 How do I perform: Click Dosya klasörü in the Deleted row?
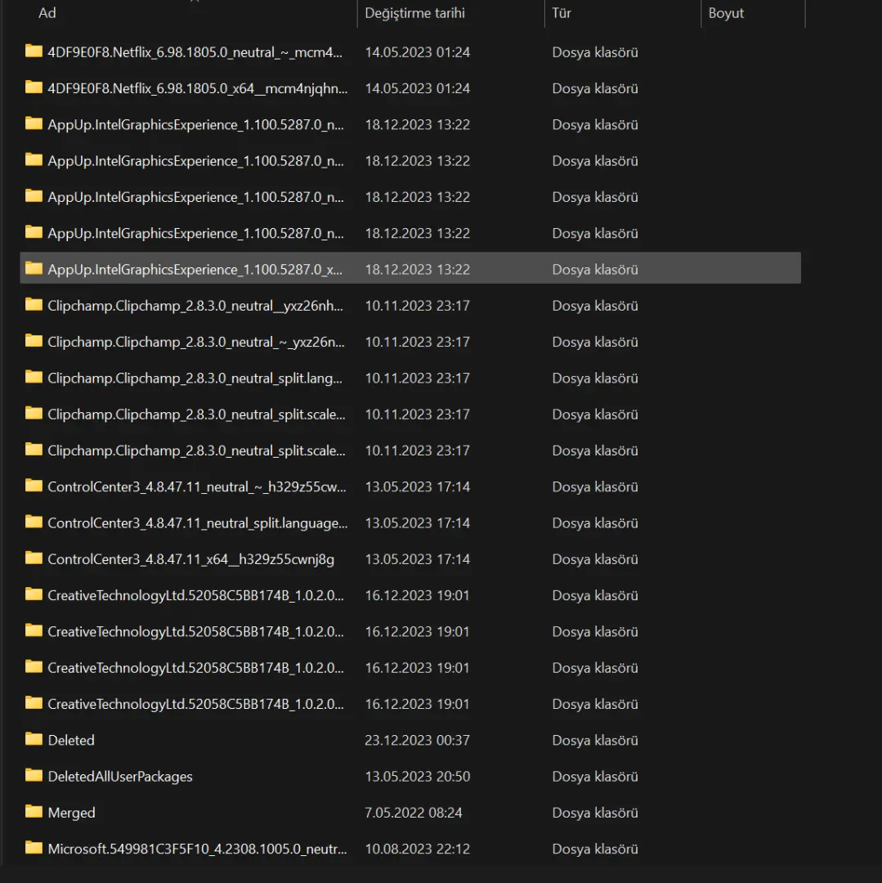(x=595, y=740)
